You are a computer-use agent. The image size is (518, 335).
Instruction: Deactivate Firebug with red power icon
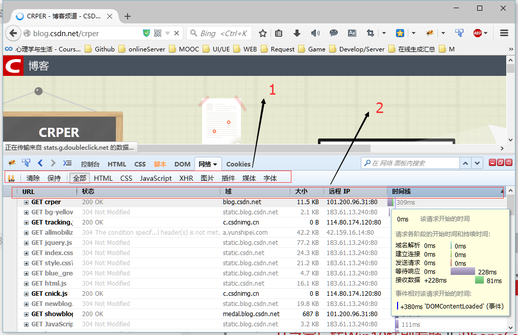(x=509, y=162)
